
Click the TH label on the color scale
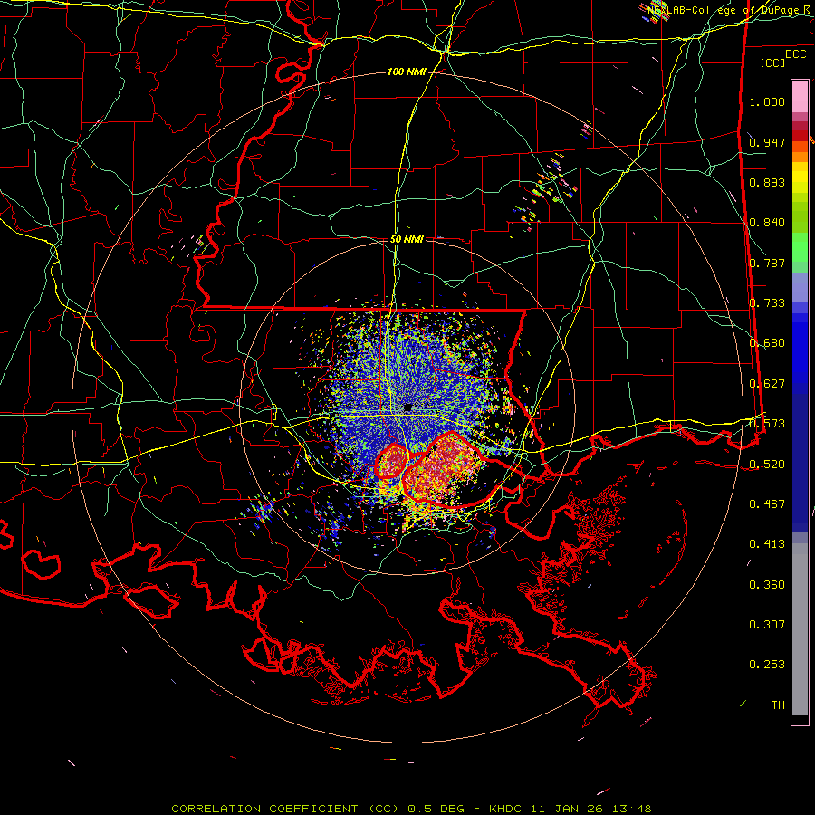(778, 705)
